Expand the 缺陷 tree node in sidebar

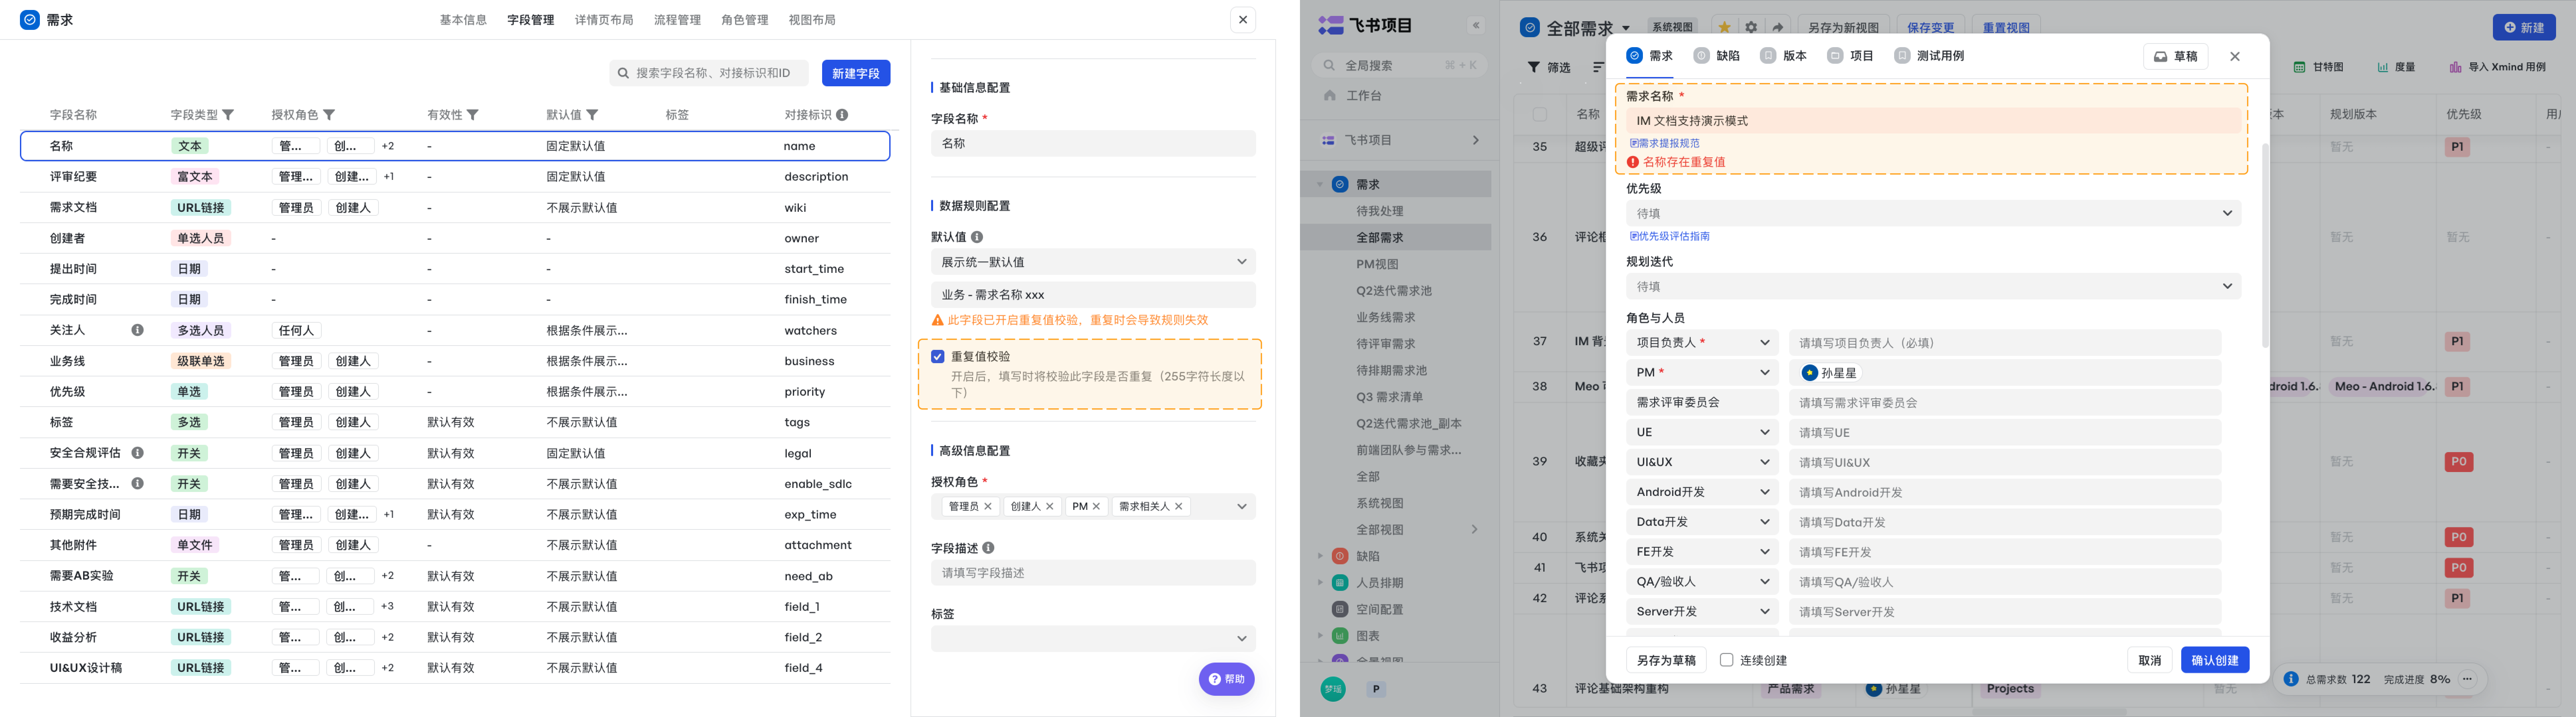pyautogui.click(x=1320, y=556)
